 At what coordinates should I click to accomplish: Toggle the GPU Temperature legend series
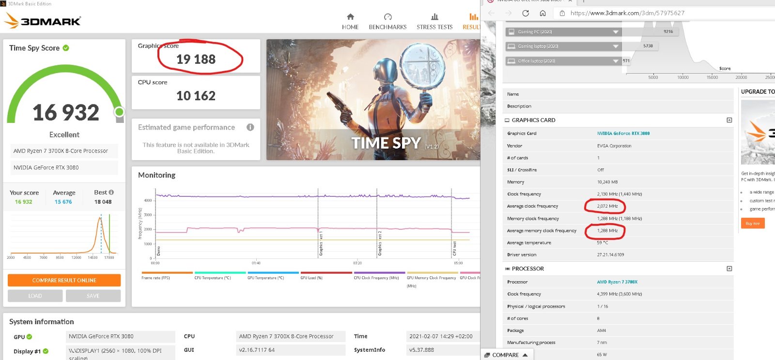click(x=273, y=275)
